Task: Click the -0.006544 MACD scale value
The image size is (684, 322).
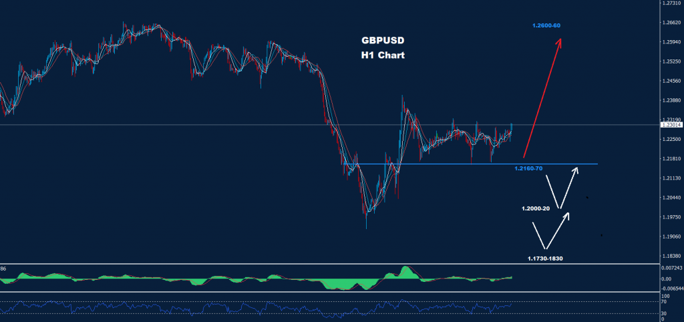Action: 670,289
